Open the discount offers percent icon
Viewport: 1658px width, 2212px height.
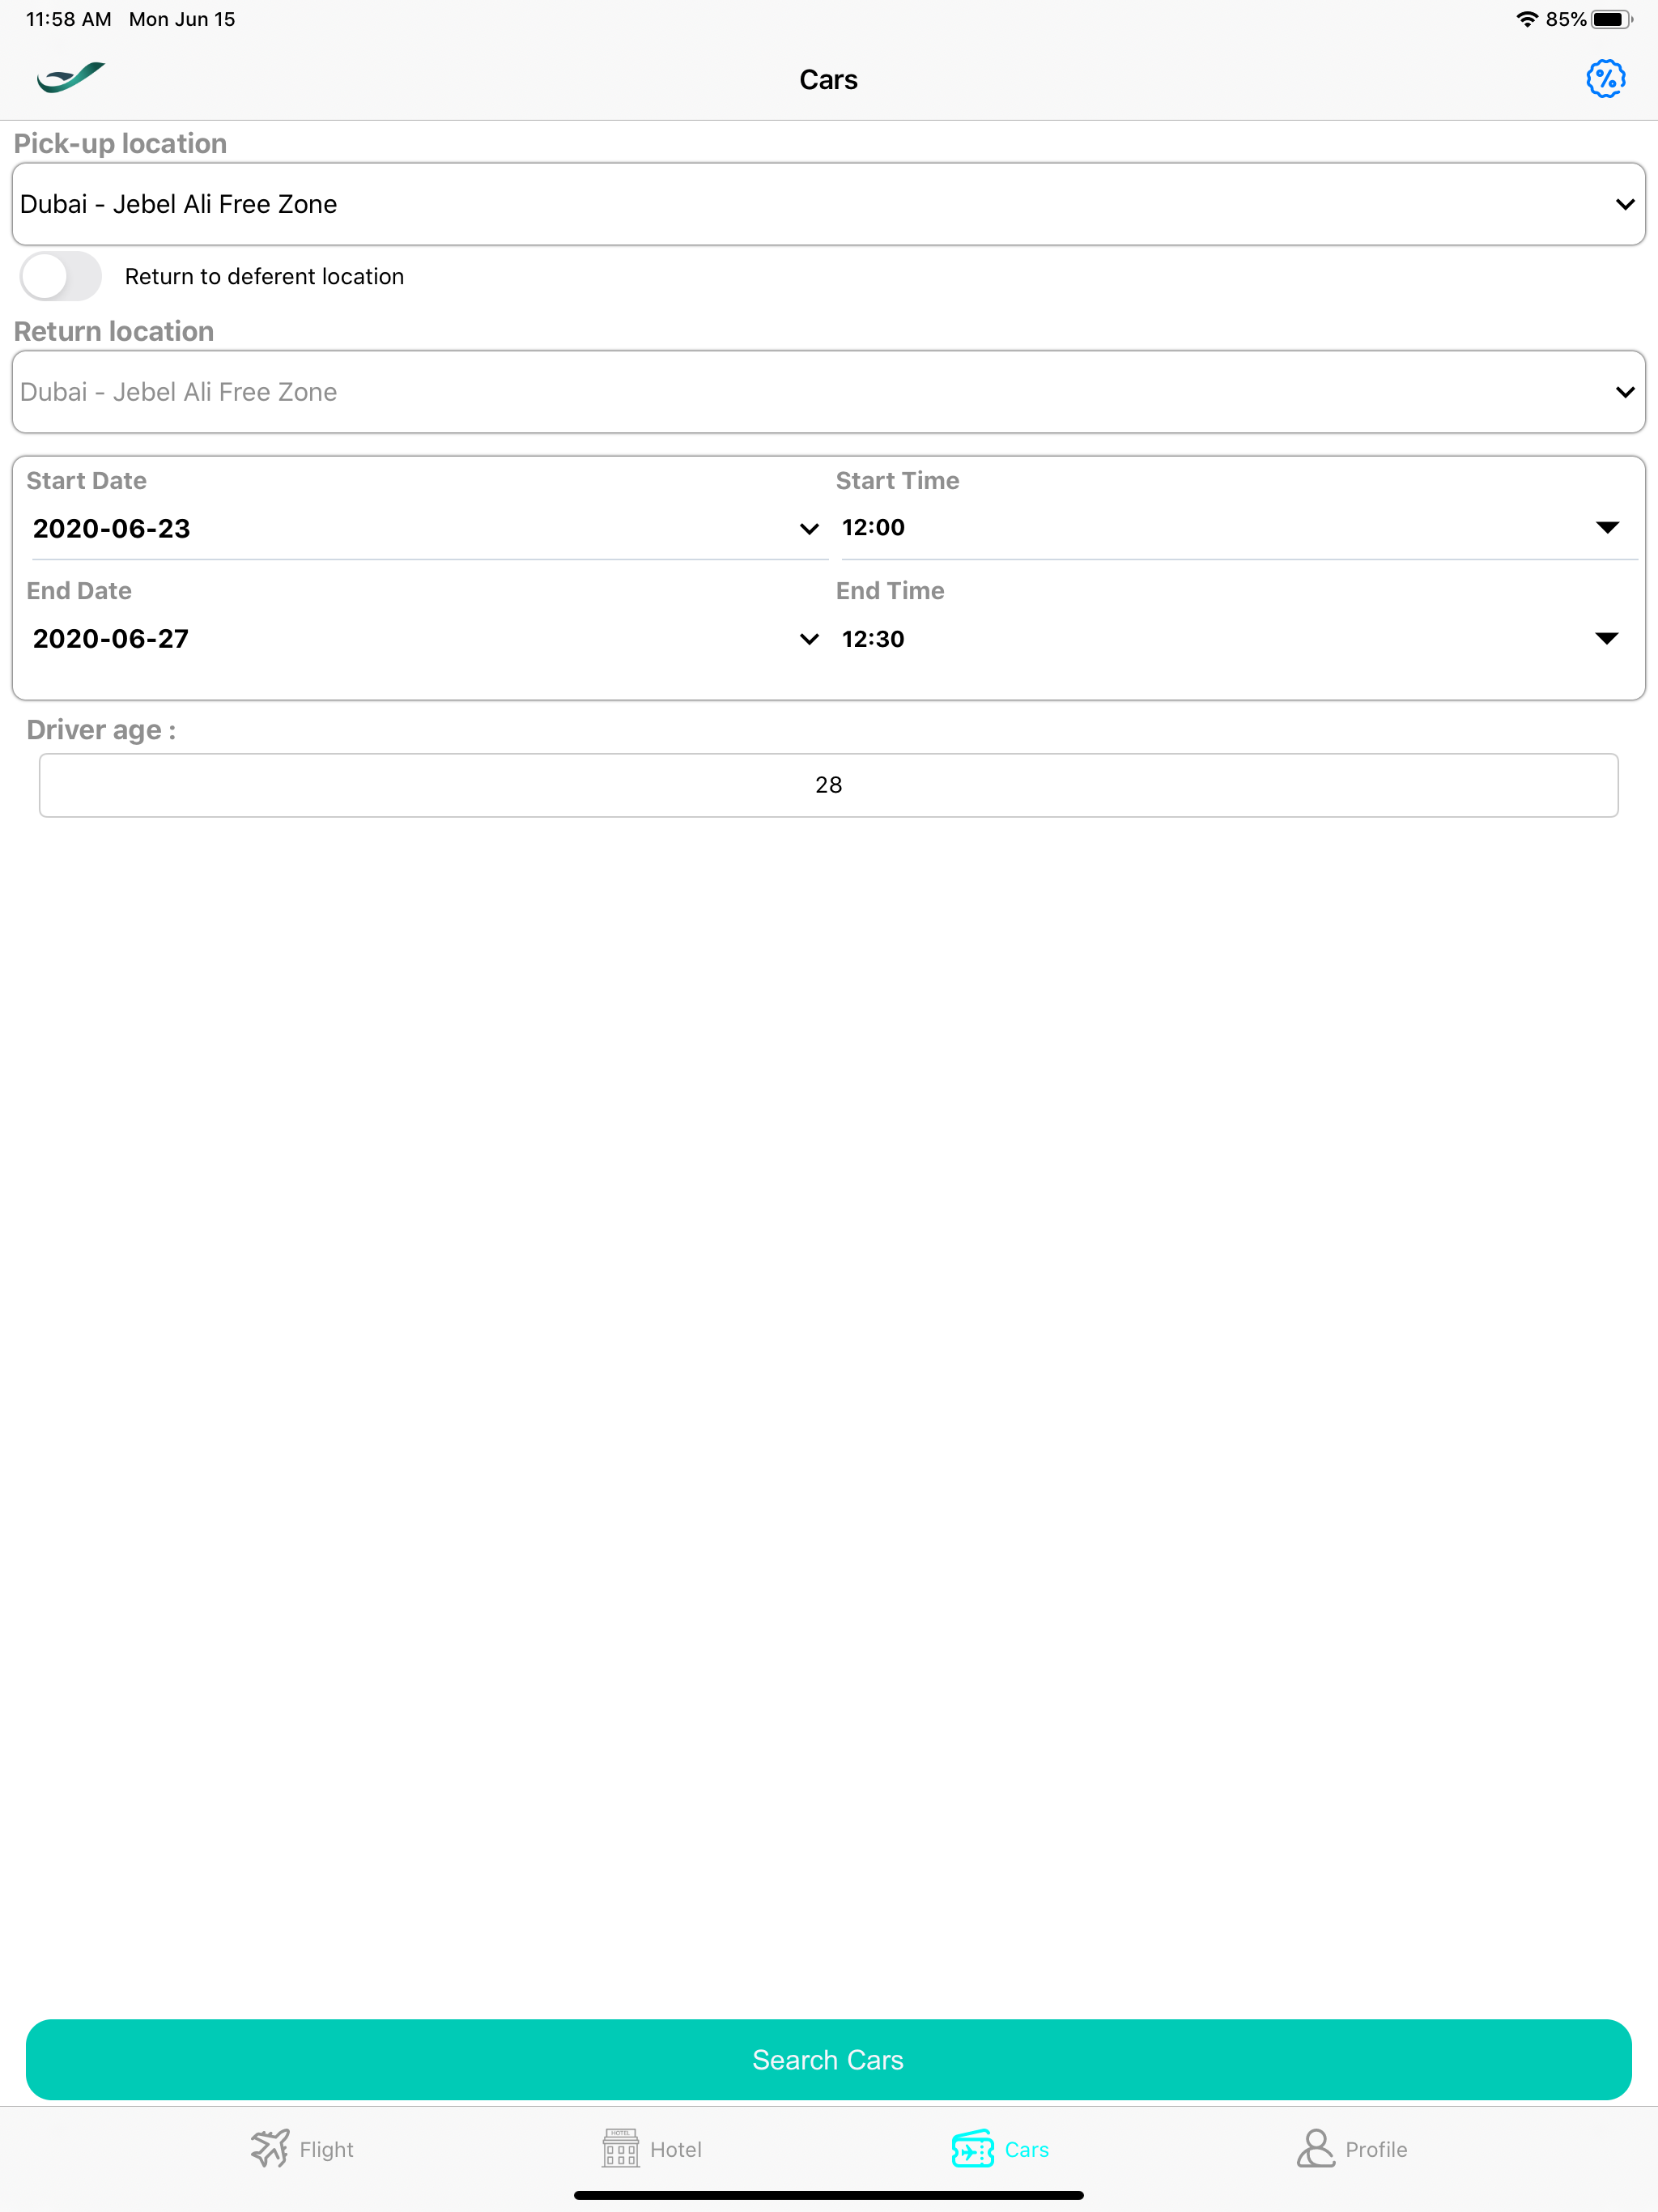1605,79
